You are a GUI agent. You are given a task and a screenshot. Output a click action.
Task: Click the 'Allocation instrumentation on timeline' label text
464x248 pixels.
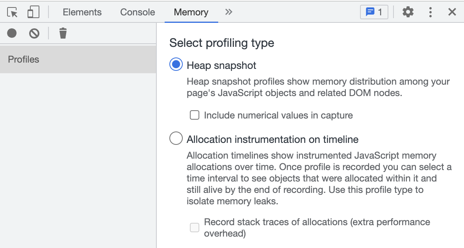point(273,139)
